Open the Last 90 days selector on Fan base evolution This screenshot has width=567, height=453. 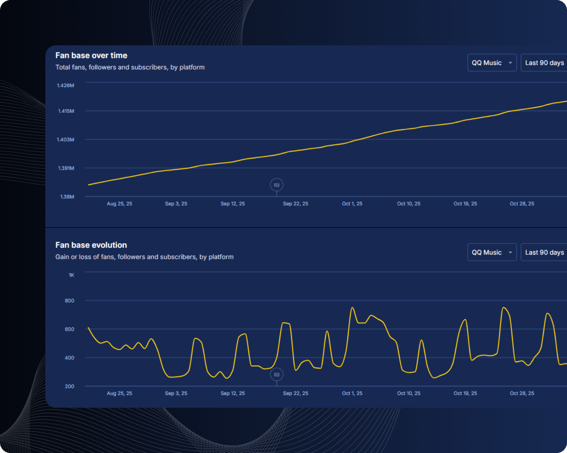(544, 252)
